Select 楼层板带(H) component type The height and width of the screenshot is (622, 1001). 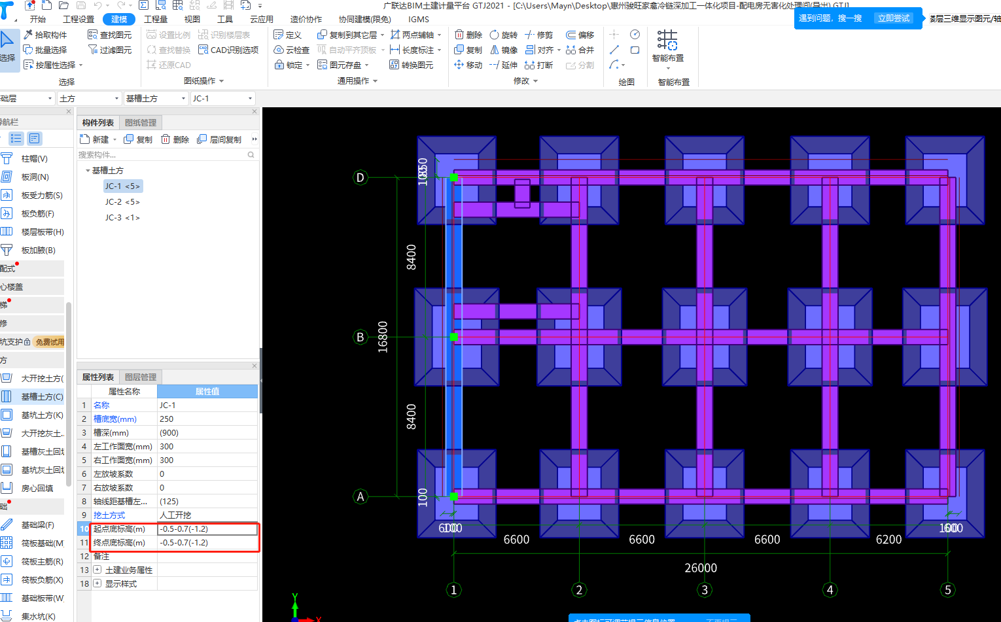tap(42, 232)
